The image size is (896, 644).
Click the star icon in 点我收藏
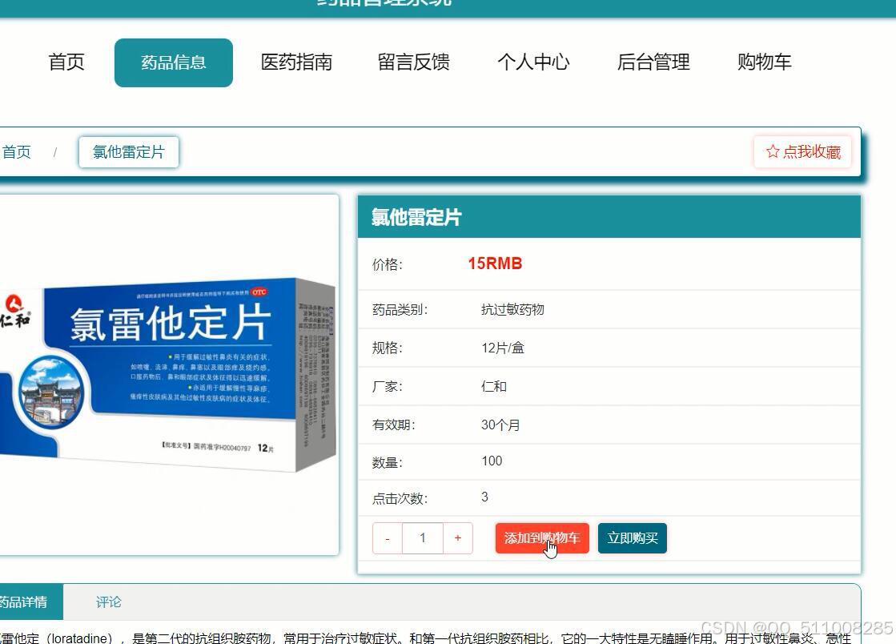[773, 151]
